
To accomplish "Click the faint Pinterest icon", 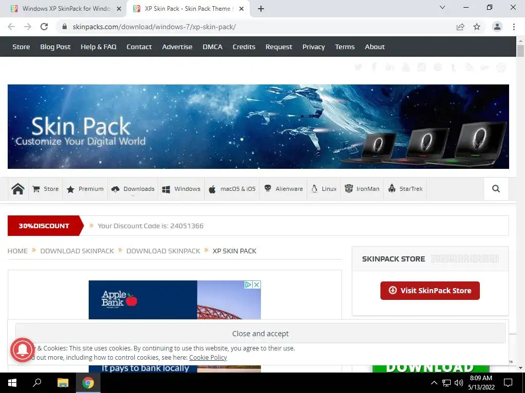I will click(x=438, y=67).
